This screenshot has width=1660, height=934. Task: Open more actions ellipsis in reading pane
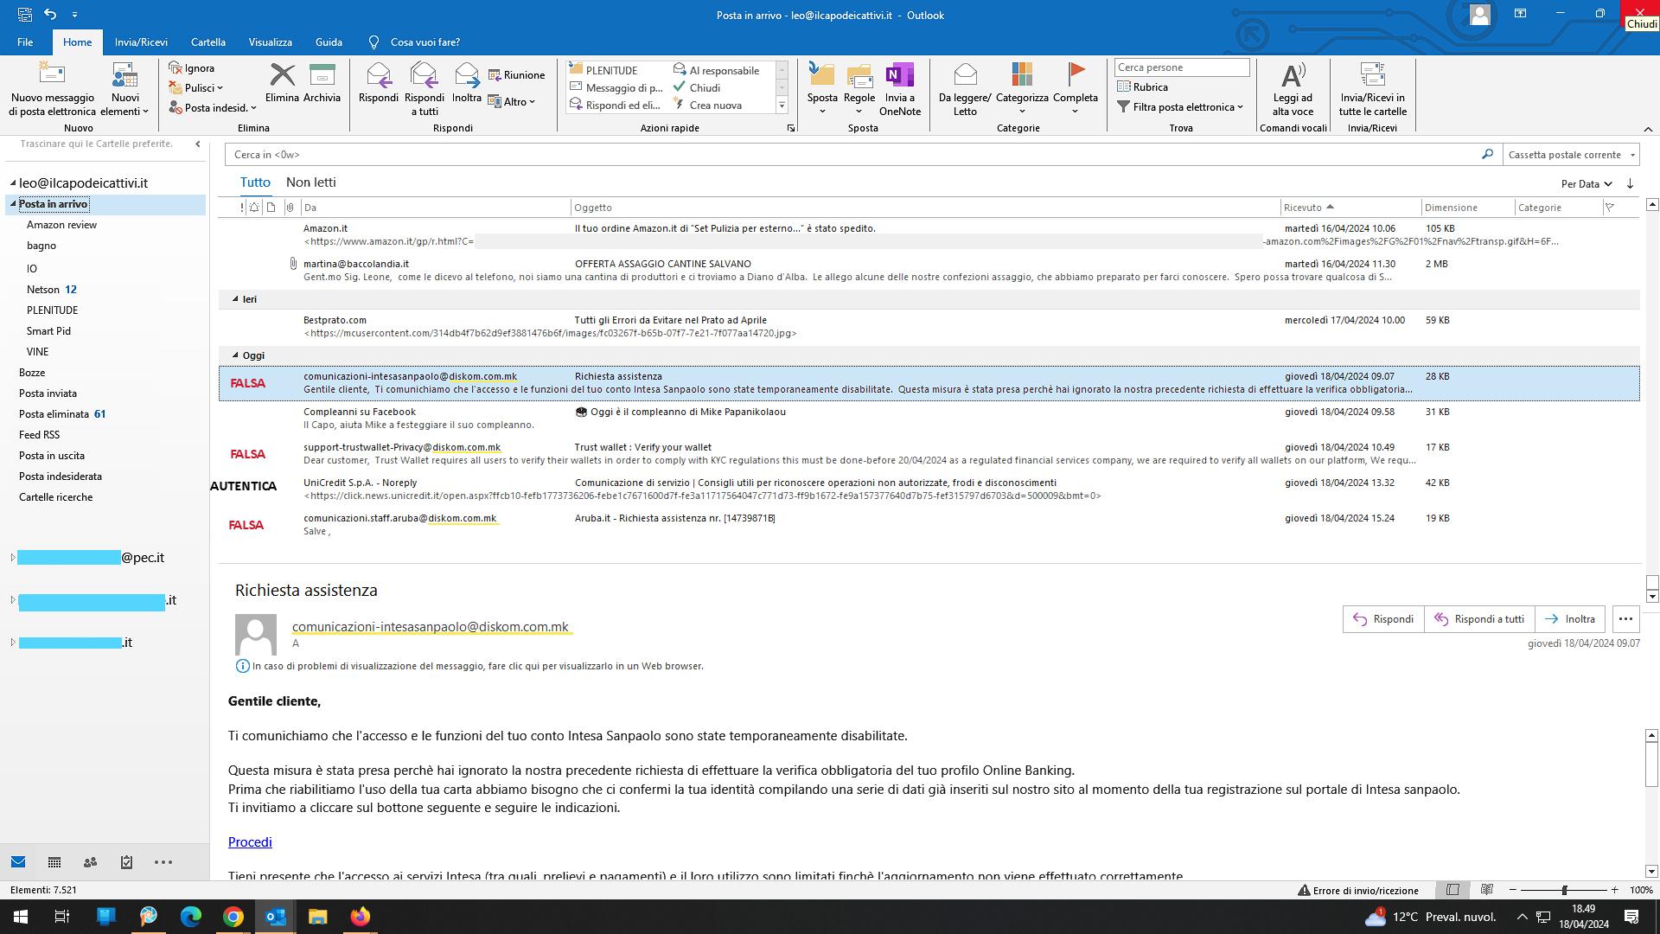[x=1625, y=619]
